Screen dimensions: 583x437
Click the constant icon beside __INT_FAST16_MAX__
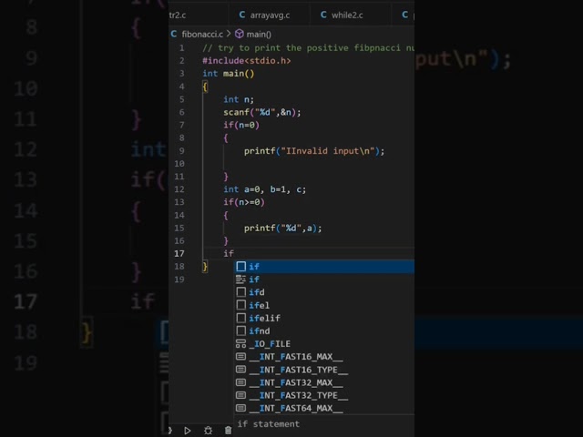tap(240, 357)
